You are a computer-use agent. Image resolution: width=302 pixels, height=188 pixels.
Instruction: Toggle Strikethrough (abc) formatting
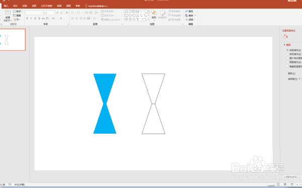point(43,18)
